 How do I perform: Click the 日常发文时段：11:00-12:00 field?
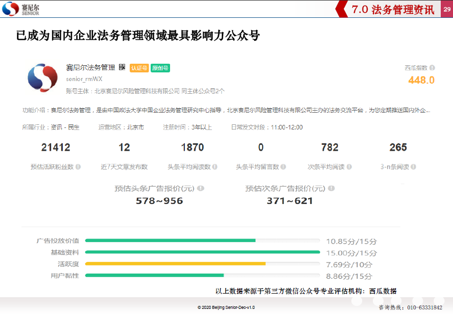point(267,127)
